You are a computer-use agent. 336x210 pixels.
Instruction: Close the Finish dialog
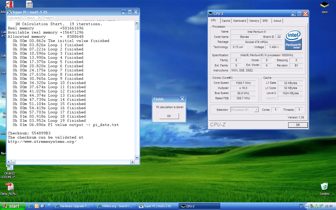tap(182, 99)
